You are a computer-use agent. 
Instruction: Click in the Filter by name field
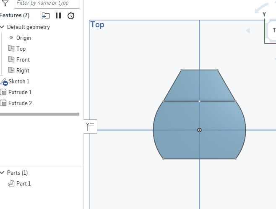point(46,3)
